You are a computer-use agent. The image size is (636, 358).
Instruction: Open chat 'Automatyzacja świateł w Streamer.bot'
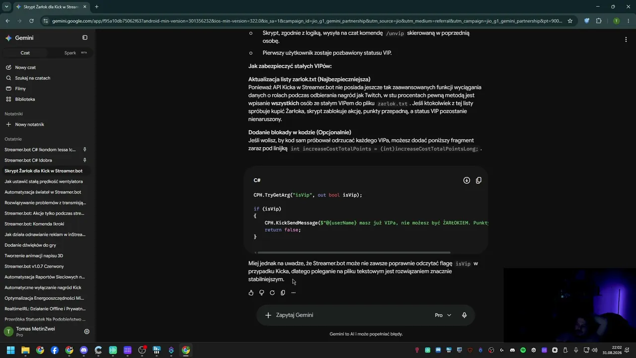pyautogui.click(x=43, y=192)
